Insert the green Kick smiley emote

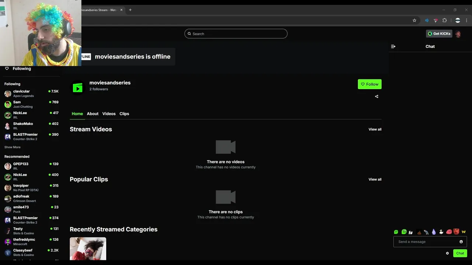(x=396, y=232)
